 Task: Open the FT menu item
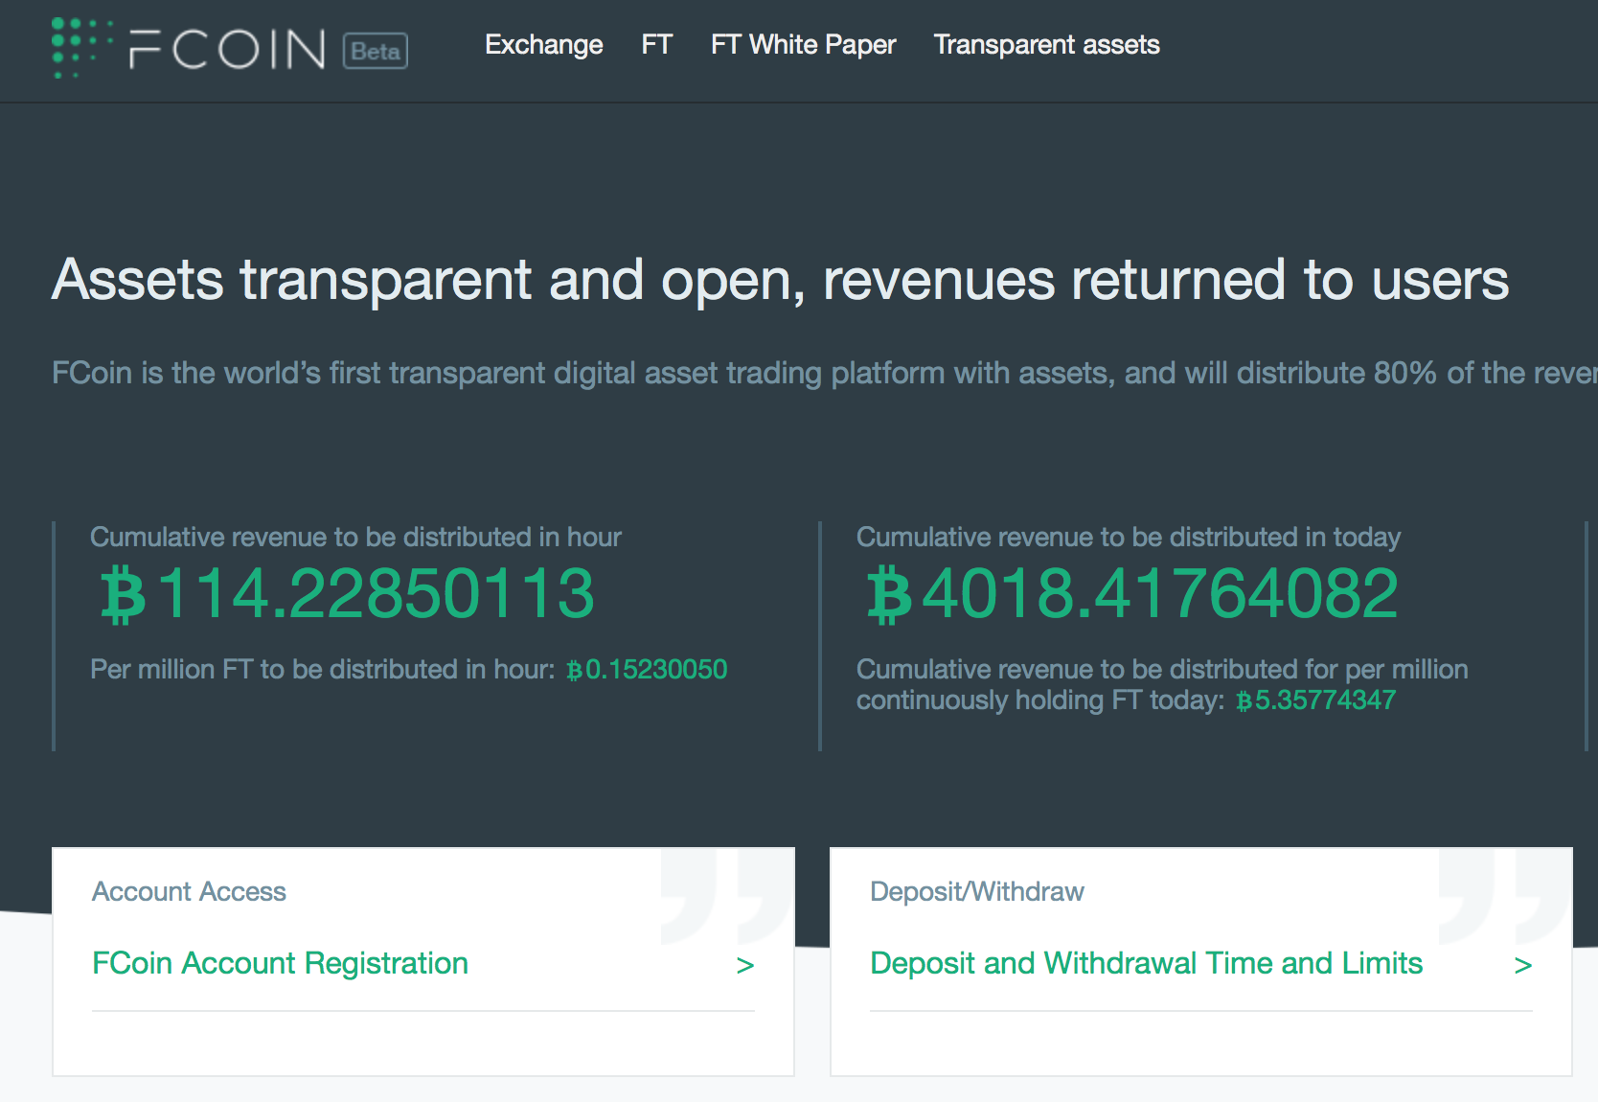click(657, 45)
